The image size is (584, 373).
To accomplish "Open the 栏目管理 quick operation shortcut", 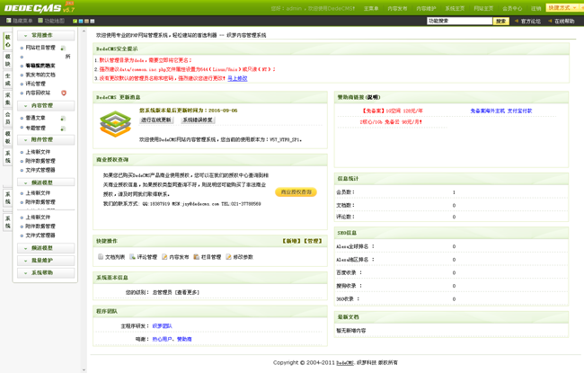I will [x=208, y=257].
